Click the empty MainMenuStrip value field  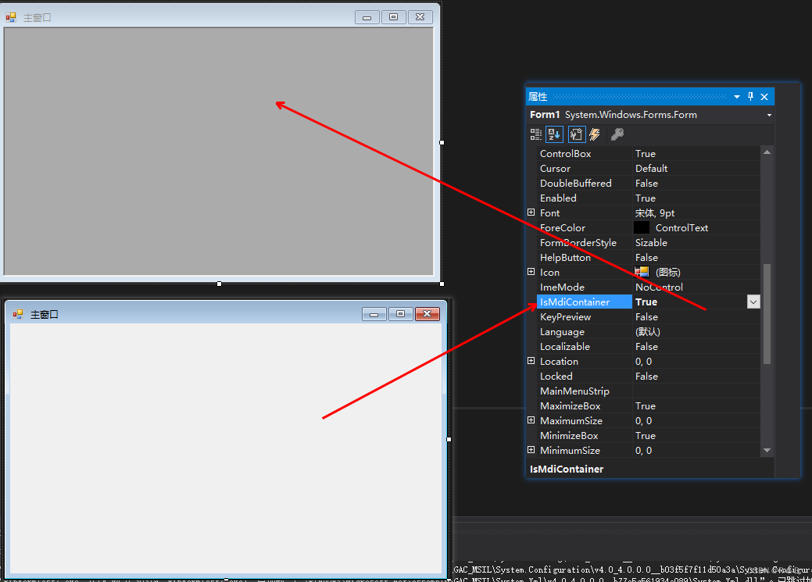(x=696, y=391)
